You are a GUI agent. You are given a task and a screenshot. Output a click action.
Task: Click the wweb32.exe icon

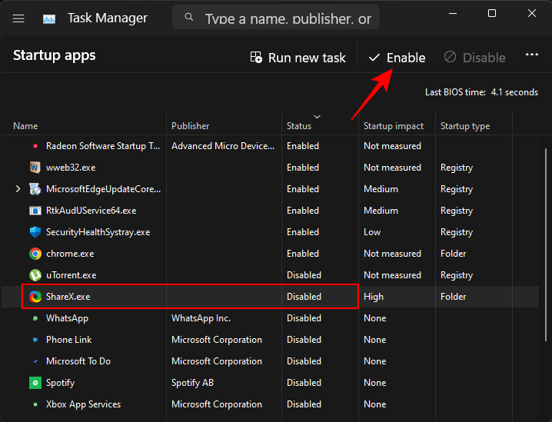pos(35,168)
